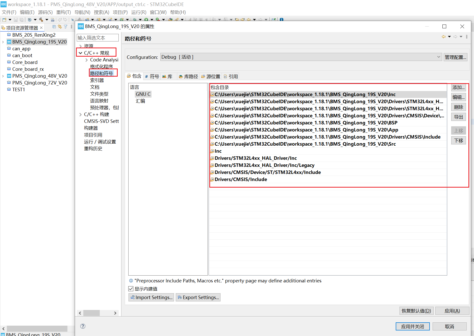The image size is (474, 336).
Task: Click the right scroll arrow under properties tree
Action: (x=115, y=313)
